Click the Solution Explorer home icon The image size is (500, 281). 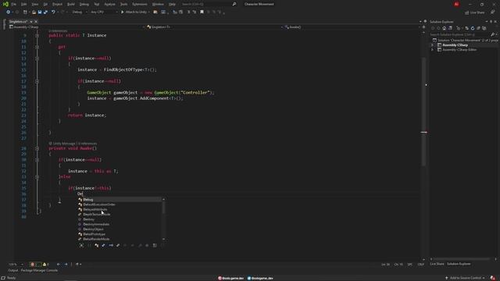click(x=445, y=28)
